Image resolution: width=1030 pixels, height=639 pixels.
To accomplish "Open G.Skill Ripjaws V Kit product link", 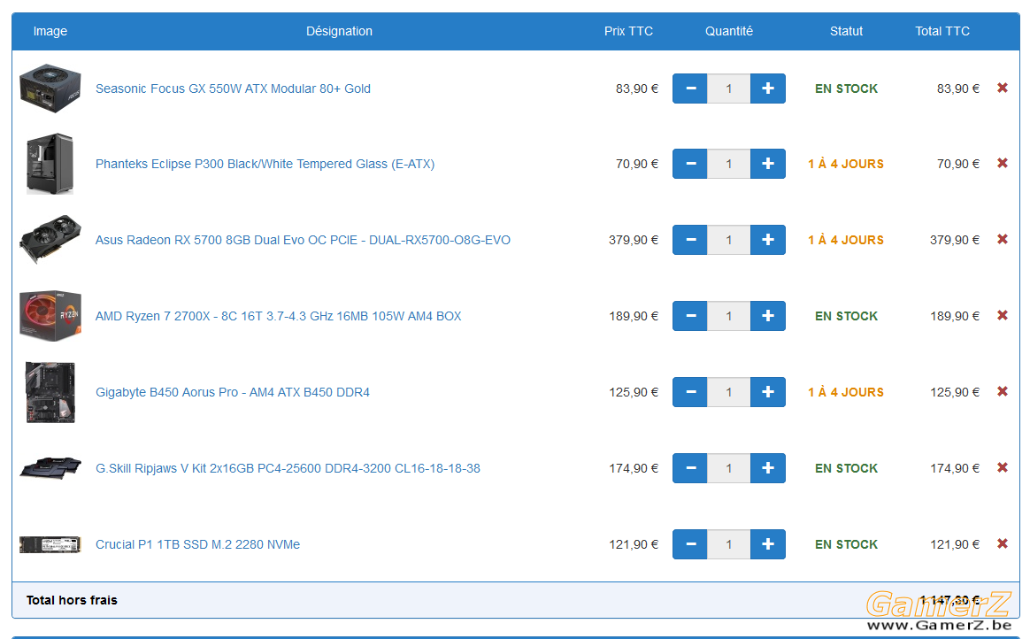I will [x=288, y=468].
